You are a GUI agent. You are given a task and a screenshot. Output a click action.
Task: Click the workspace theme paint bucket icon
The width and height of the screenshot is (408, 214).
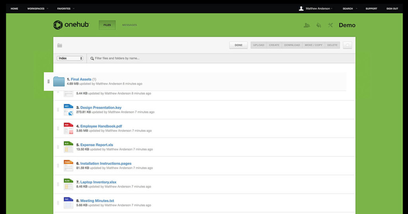click(x=318, y=25)
